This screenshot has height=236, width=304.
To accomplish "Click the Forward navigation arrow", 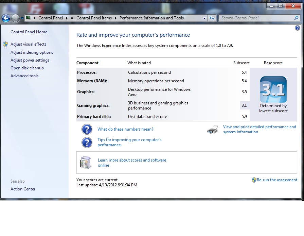I will (x=15, y=18).
